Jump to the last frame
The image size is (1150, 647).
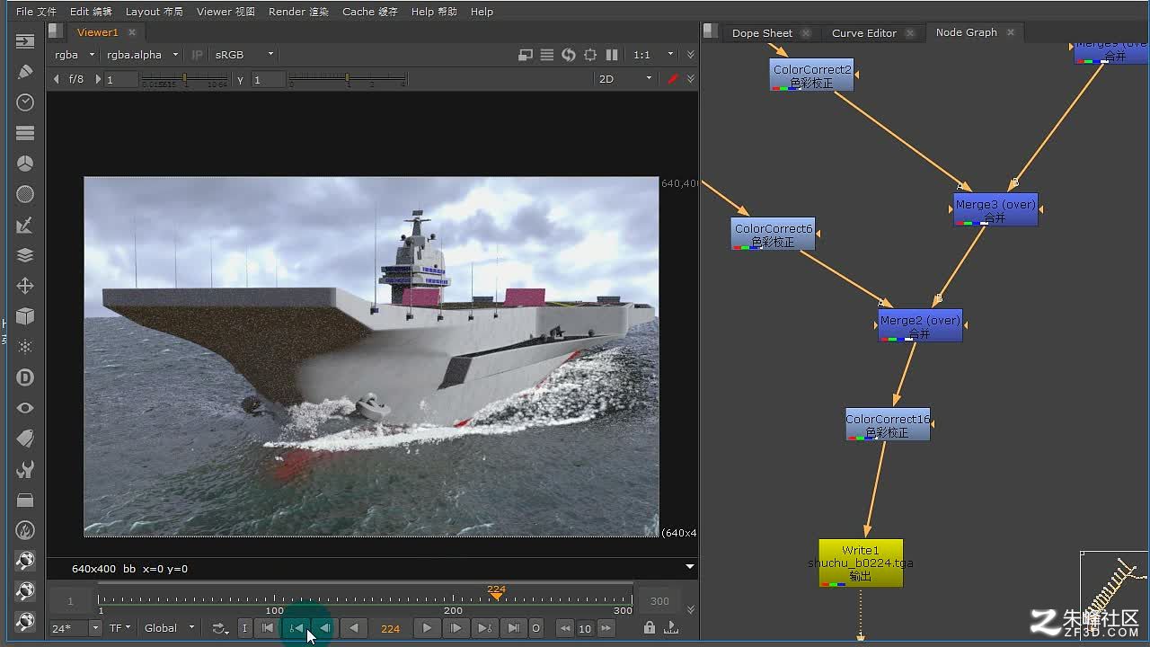coord(513,628)
